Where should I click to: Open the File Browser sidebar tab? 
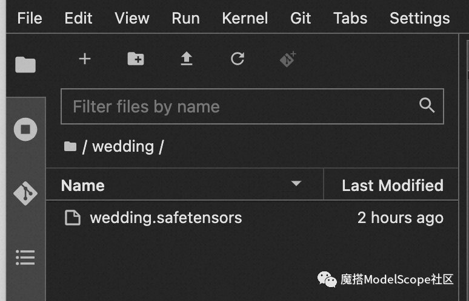25,65
